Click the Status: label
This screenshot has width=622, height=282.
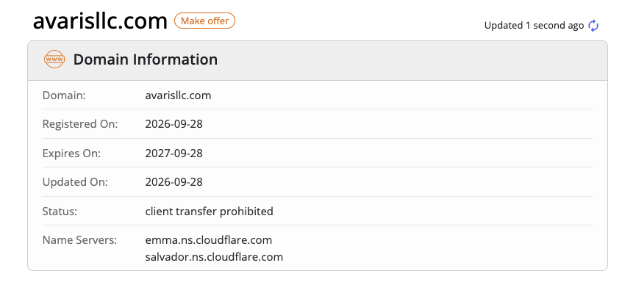tap(60, 211)
